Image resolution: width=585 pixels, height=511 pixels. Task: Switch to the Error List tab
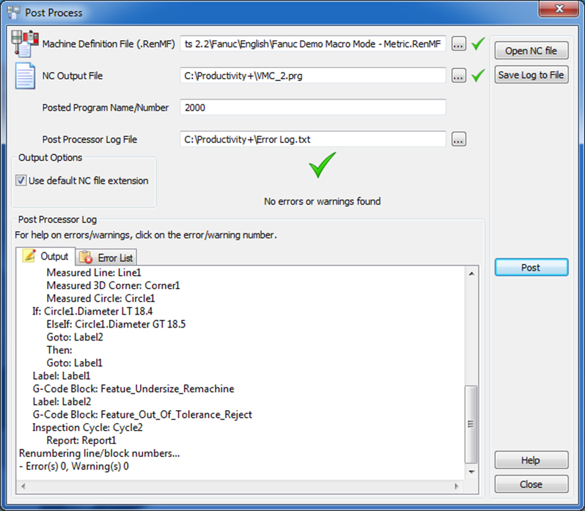(x=107, y=258)
